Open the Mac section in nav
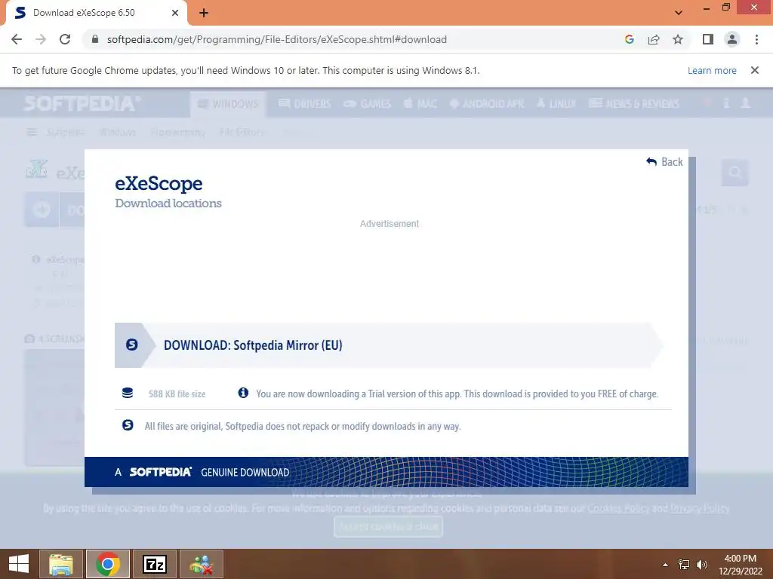Screen dimensions: 773x579 coord(420,104)
